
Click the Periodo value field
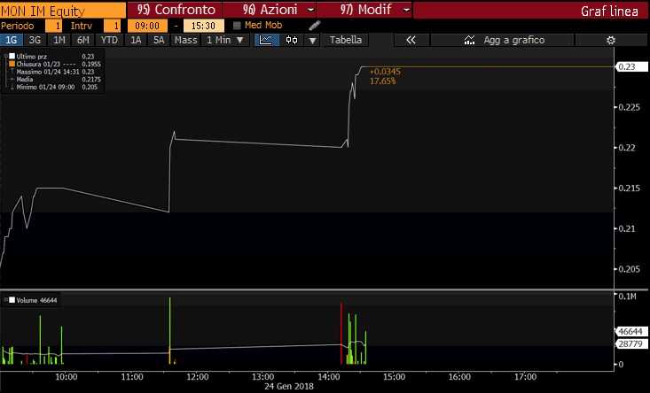tap(53, 26)
